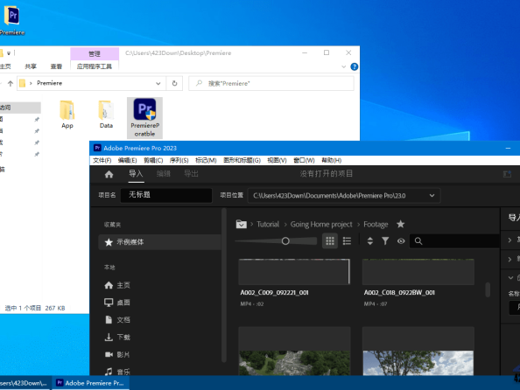Go to the Premiere Pro Home screen icon
The height and width of the screenshot is (390, 520).
(109, 174)
